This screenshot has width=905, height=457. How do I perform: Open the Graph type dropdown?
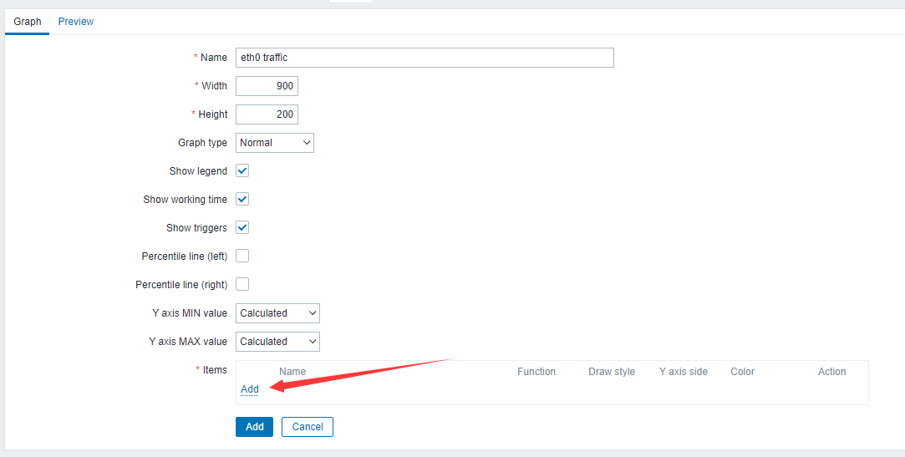pyautogui.click(x=275, y=143)
